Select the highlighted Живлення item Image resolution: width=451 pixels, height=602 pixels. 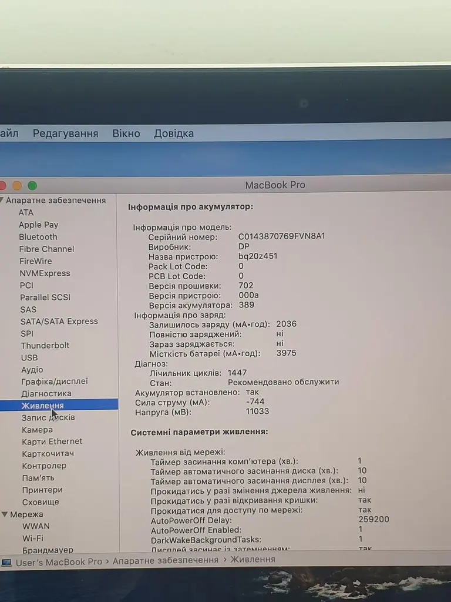click(x=59, y=405)
